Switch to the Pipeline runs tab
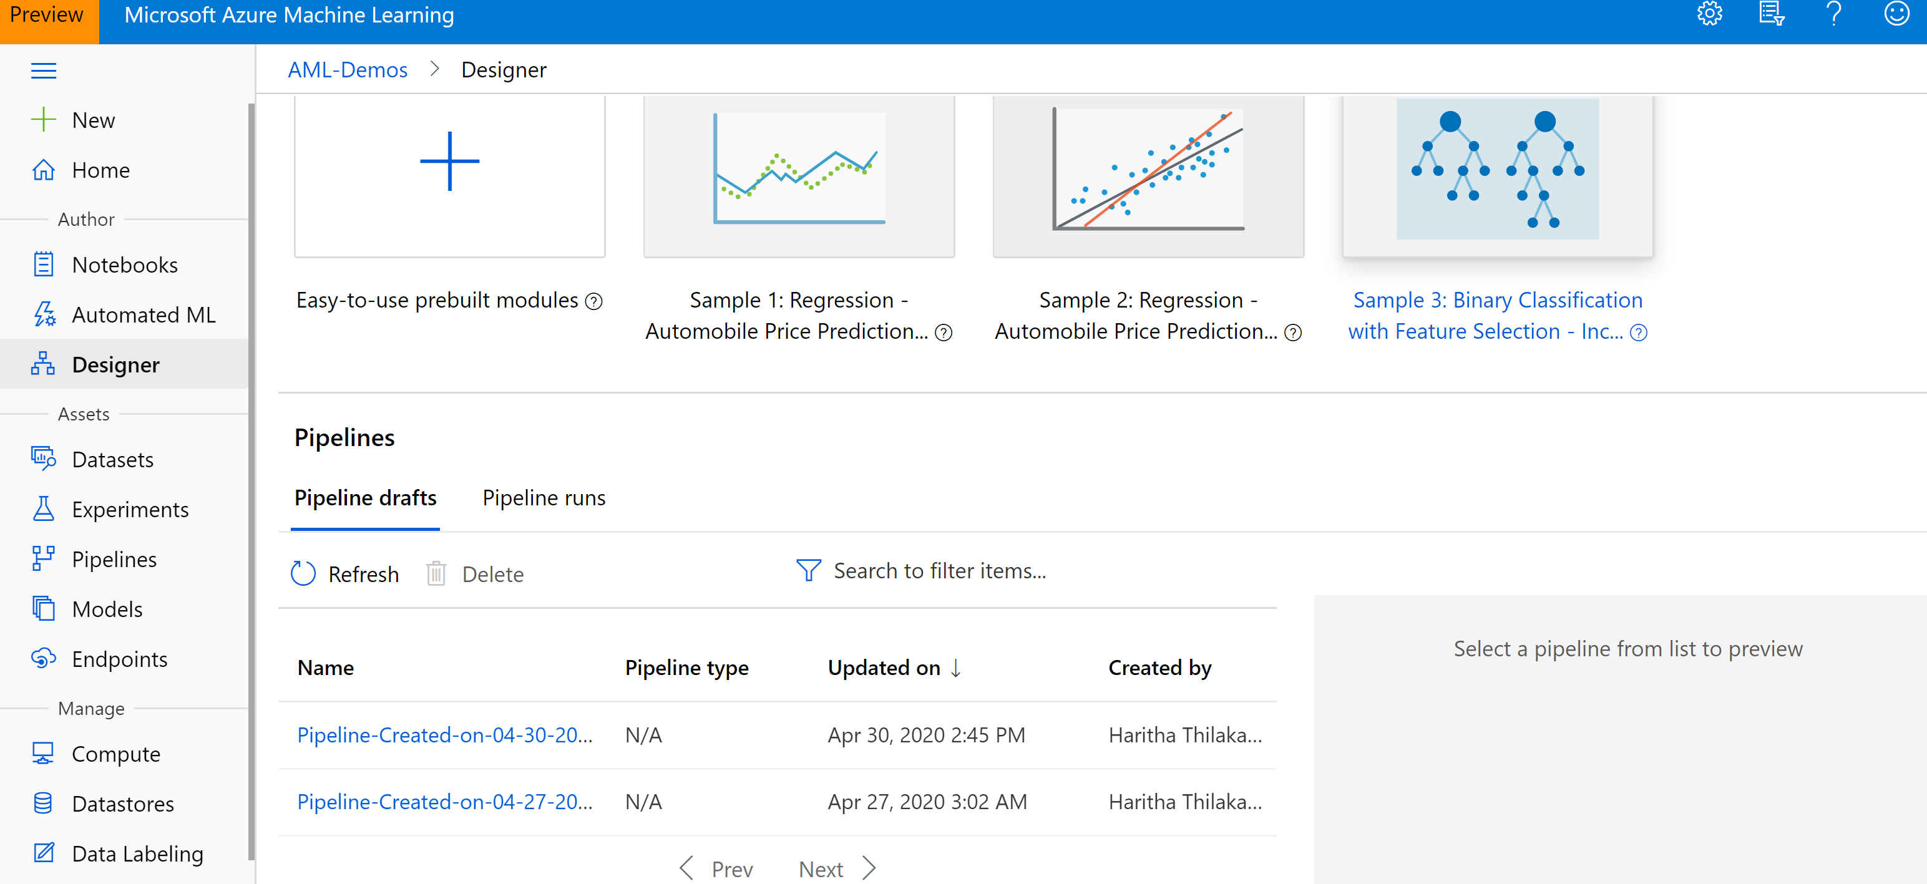 click(x=544, y=497)
